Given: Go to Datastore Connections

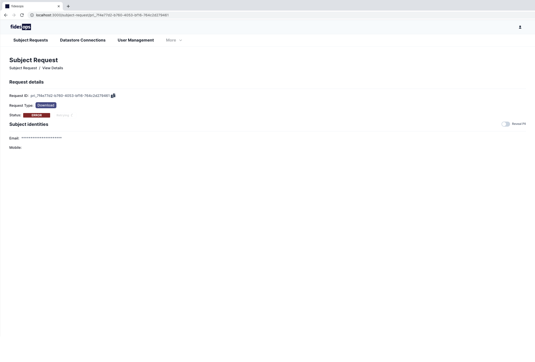Looking at the screenshot, I should pyautogui.click(x=83, y=40).
